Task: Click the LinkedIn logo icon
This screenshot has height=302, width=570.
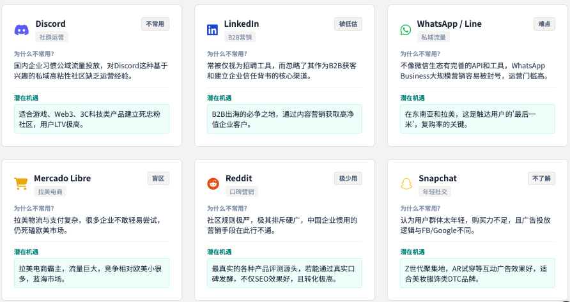Action: click(212, 30)
